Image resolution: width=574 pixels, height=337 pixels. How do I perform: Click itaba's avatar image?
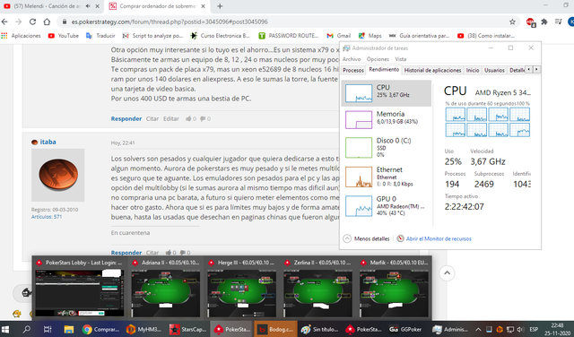point(57,175)
